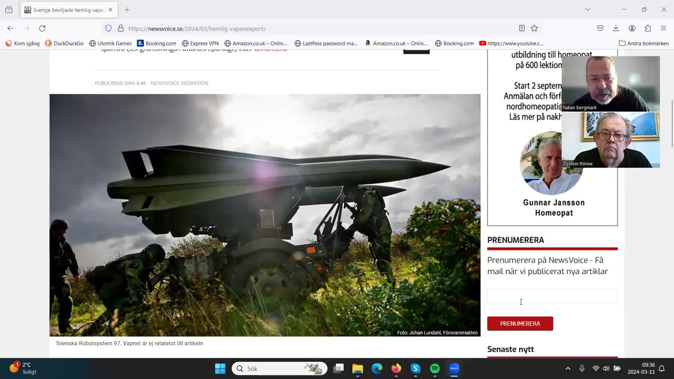Open the Firefox account menu
This screenshot has width=674, height=379.
[632, 28]
